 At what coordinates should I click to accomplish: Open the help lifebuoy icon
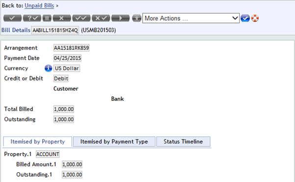point(255,18)
